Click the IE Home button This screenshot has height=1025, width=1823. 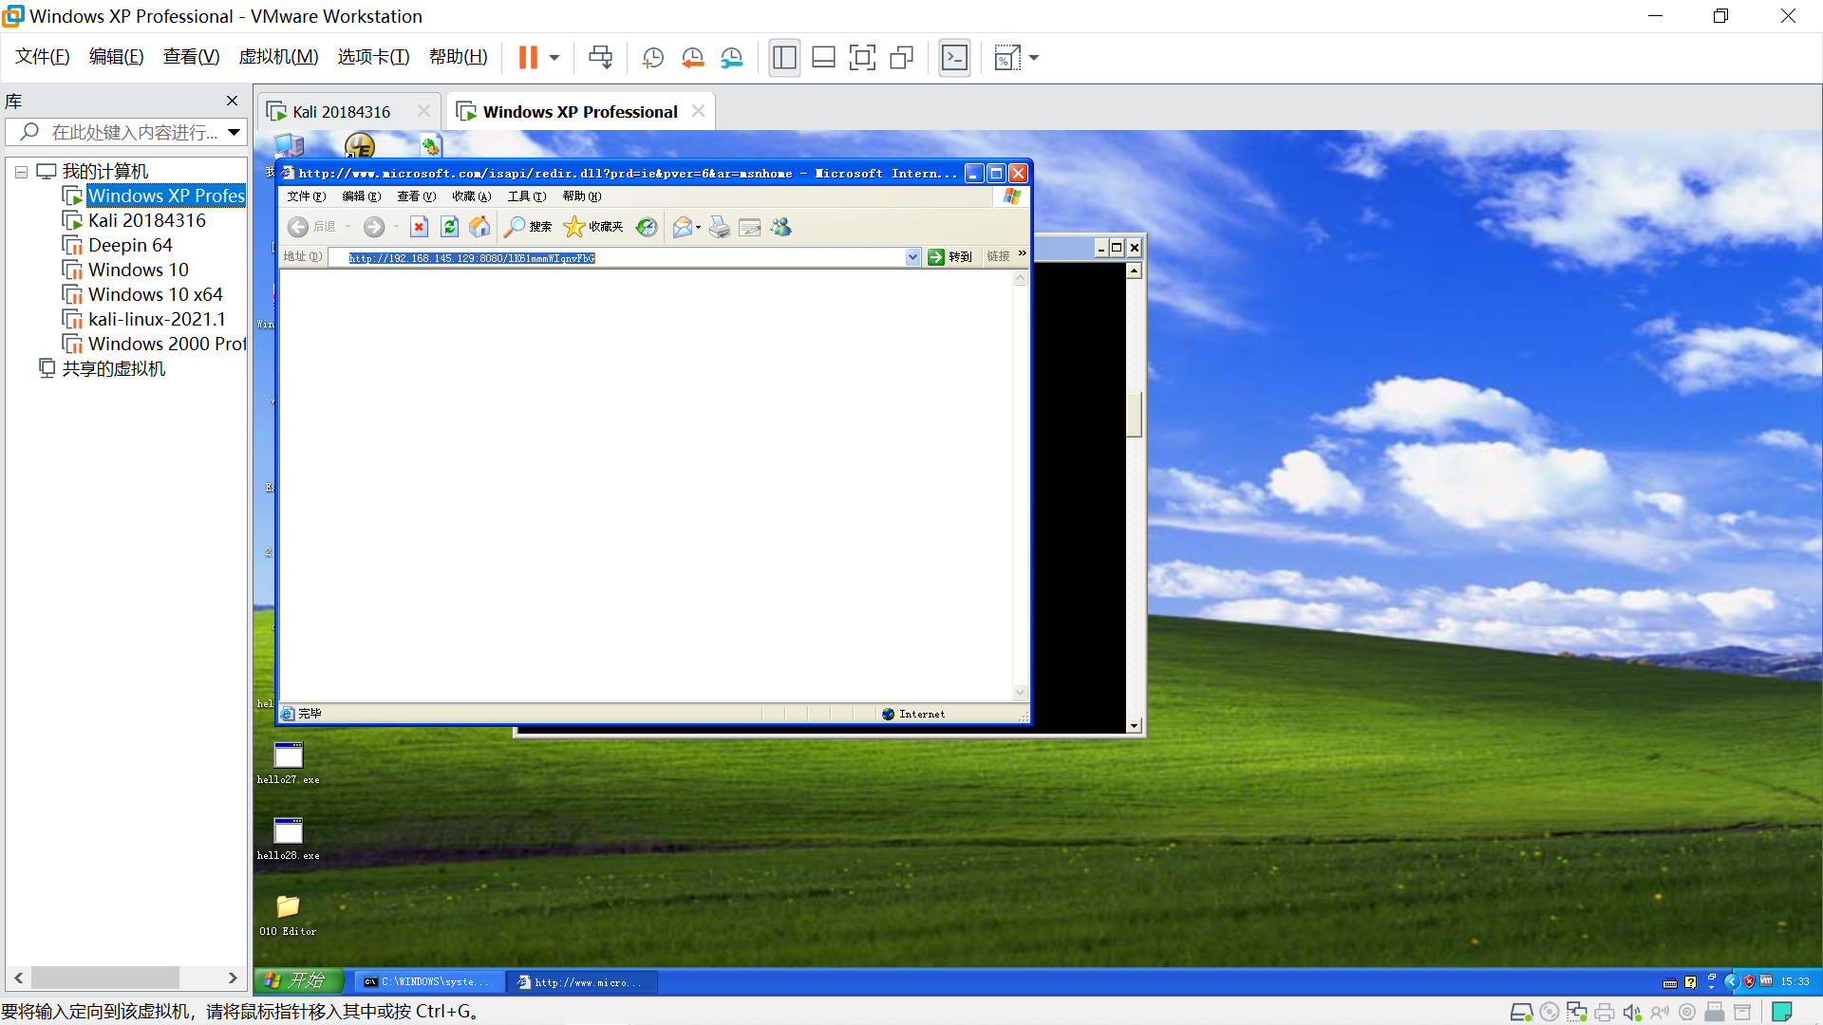pos(480,227)
